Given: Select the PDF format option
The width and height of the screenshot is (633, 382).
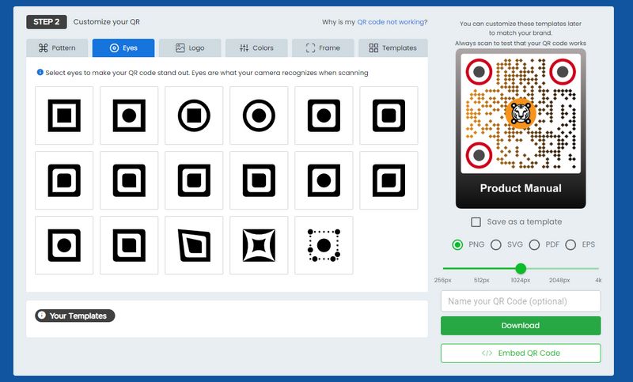Looking at the screenshot, I should (x=534, y=245).
